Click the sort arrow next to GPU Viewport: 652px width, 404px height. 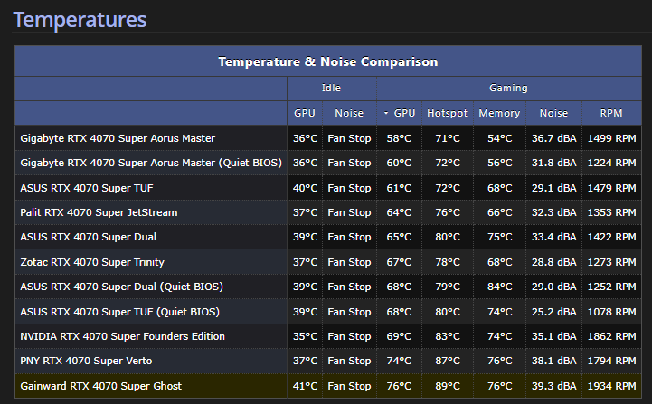(386, 114)
